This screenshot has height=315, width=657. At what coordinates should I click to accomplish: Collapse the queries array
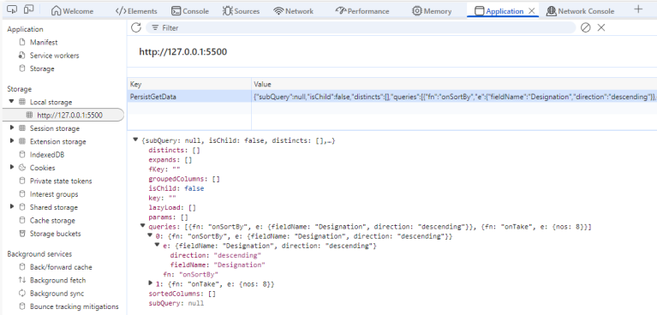(x=143, y=226)
